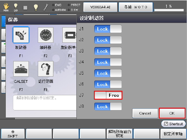Open the Shortcut button
The height and width of the screenshot is (140, 187).
(173, 124)
